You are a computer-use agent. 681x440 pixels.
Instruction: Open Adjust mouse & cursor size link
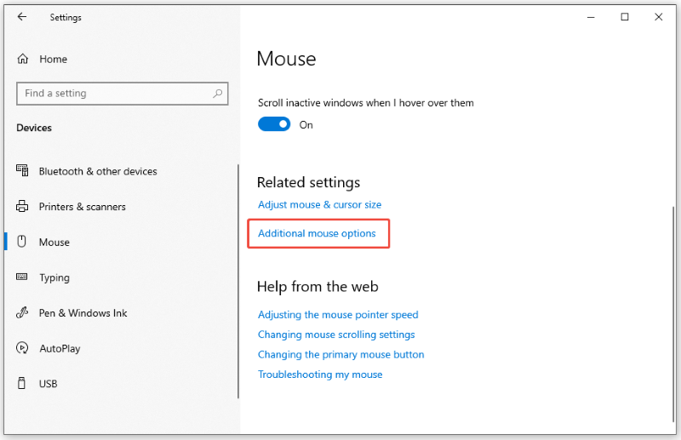click(x=320, y=204)
